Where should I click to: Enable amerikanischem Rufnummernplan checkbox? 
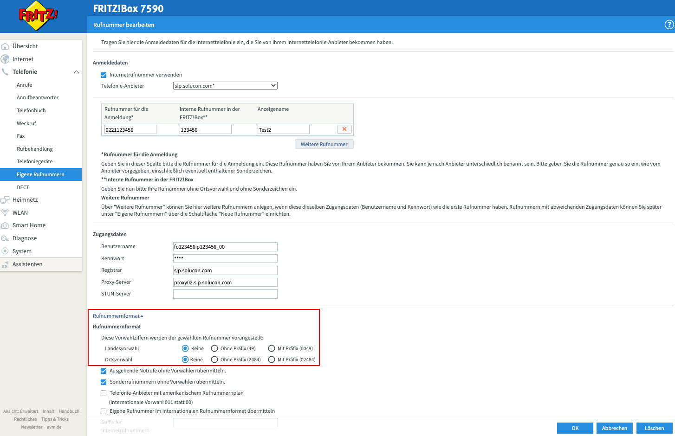(x=104, y=393)
